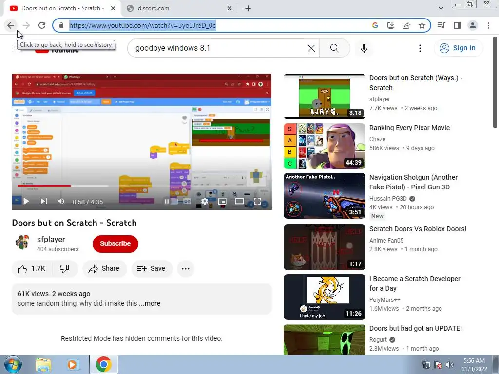Click Chrome icon in taskbar
Image resolution: width=499 pixels, height=374 pixels.
(104, 364)
